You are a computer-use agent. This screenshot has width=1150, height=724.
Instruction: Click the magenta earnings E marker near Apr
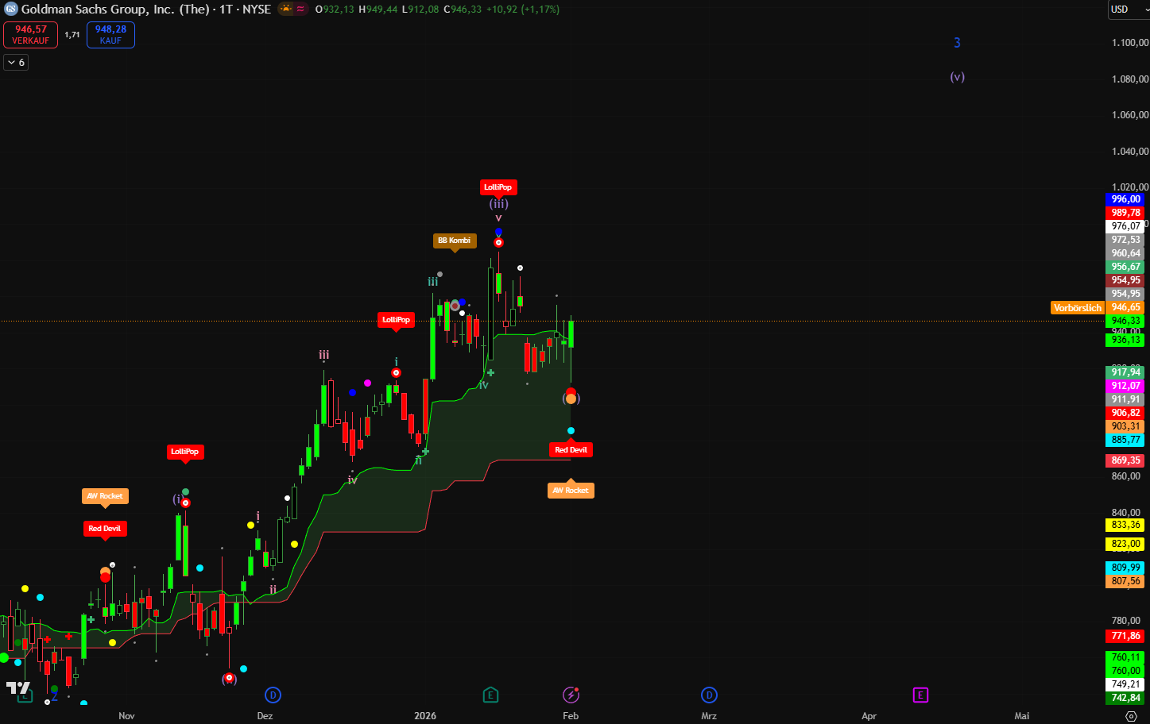(920, 695)
